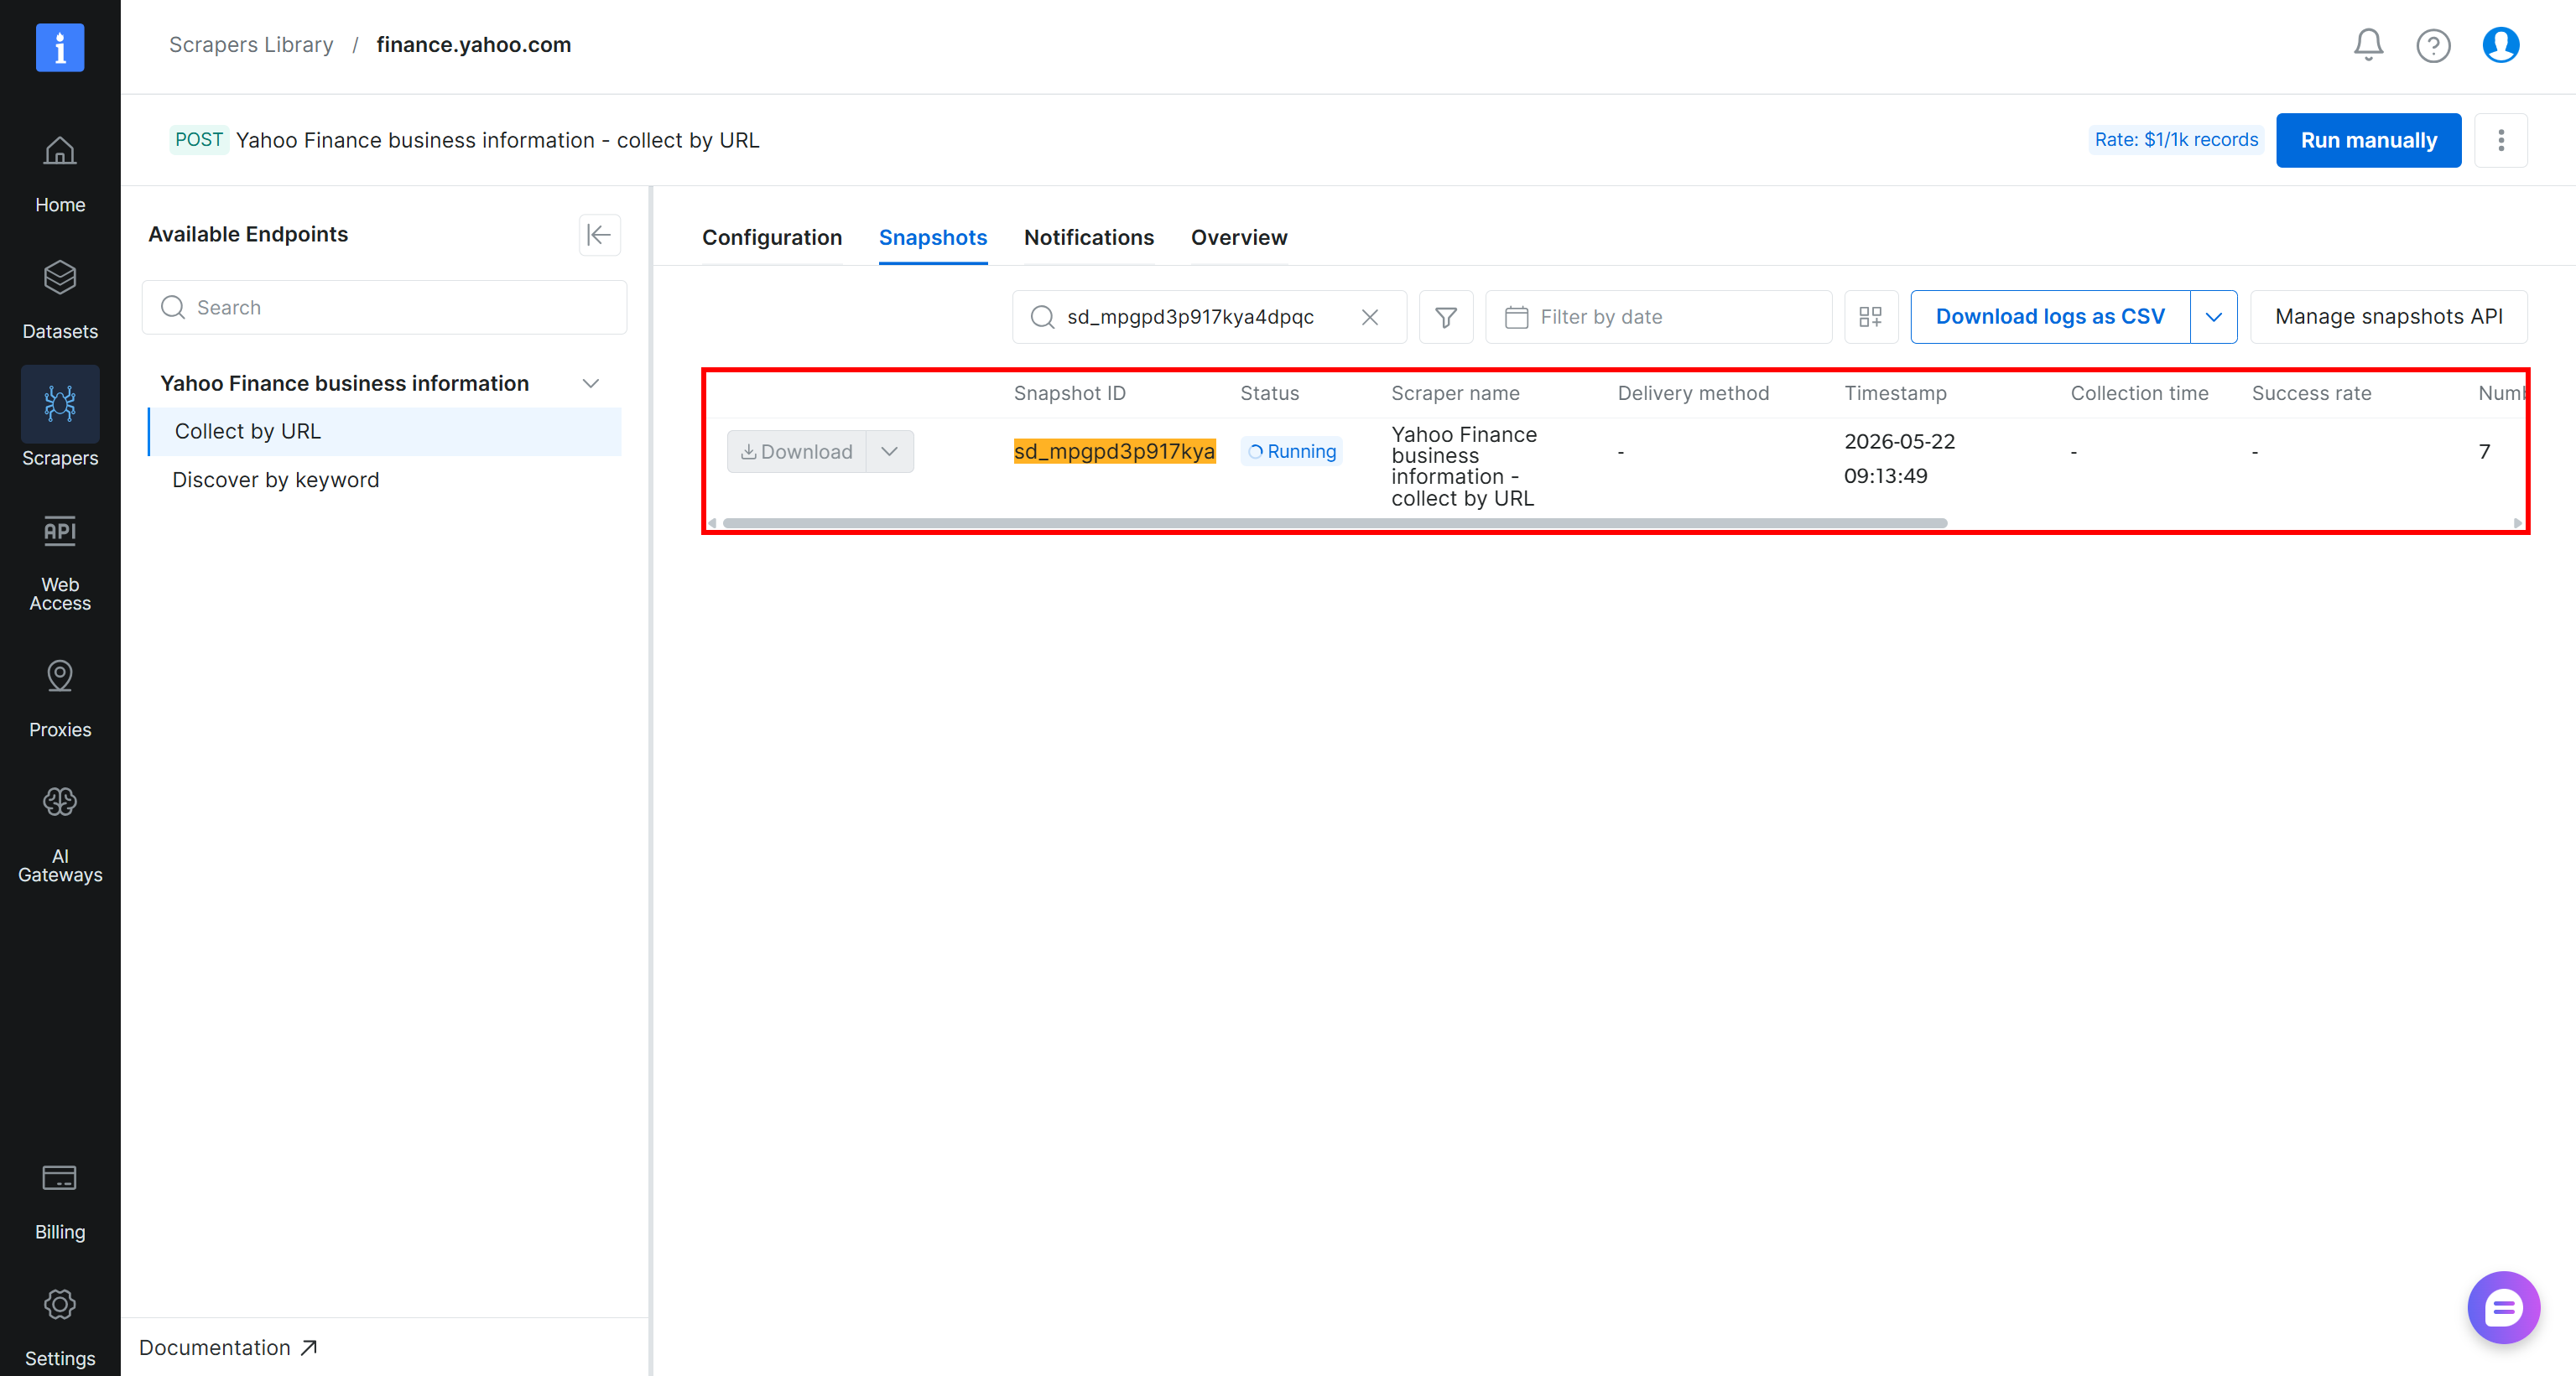2576x1376 pixels.
Task: Open AI Gateways in sidebar
Action: click(x=60, y=834)
